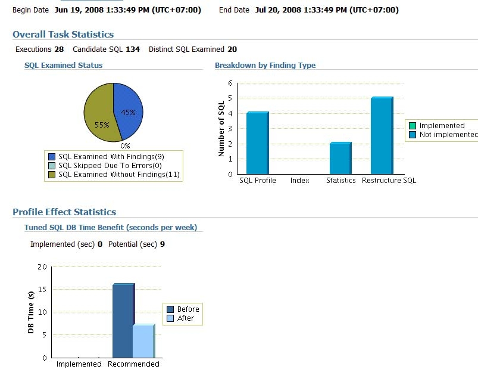
Task: Click the Potential (sec) value 9
Action: coord(163,244)
